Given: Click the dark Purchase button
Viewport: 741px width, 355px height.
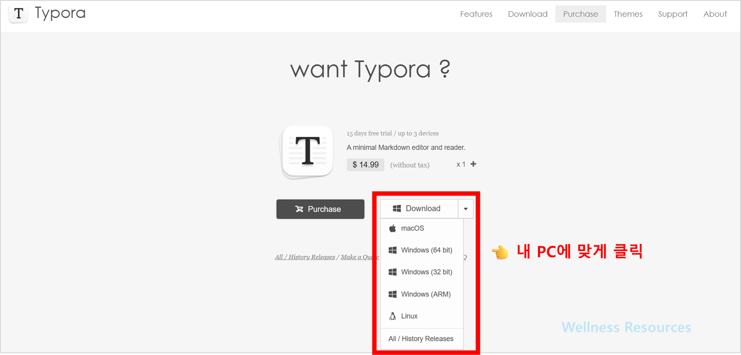Looking at the screenshot, I should pyautogui.click(x=320, y=209).
